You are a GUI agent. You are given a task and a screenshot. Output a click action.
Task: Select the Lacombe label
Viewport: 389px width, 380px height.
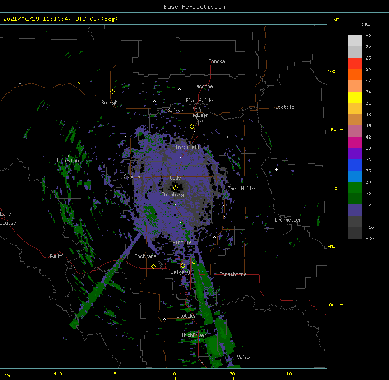pyautogui.click(x=203, y=86)
